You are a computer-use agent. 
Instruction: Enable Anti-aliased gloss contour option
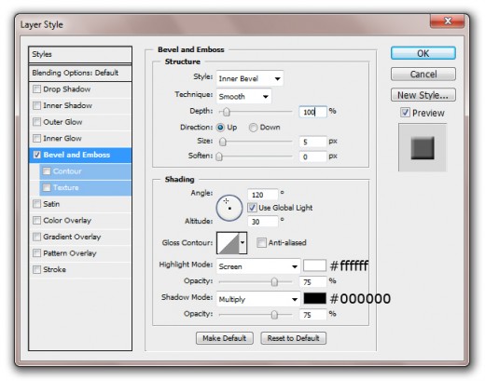[x=261, y=242]
